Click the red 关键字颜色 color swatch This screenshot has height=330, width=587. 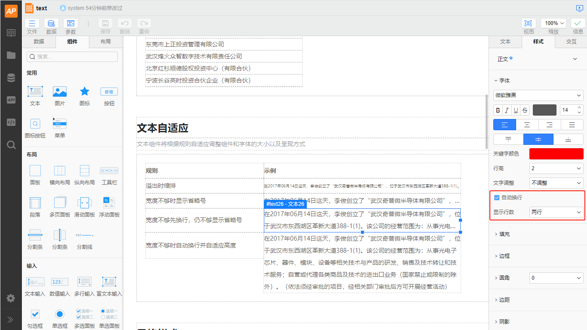(x=556, y=154)
